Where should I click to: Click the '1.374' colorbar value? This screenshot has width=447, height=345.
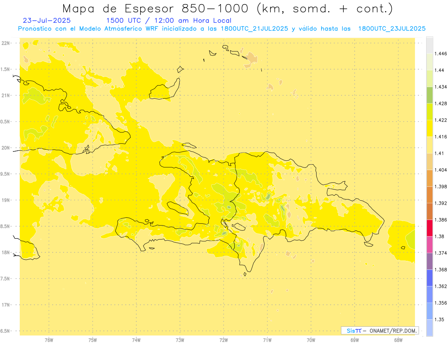[x=441, y=253]
